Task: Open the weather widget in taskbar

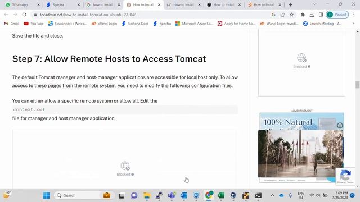Action: tap(7, 195)
